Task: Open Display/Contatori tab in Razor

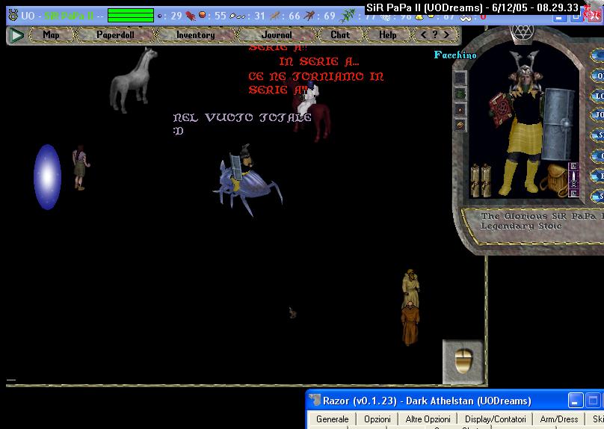Action: (x=495, y=419)
